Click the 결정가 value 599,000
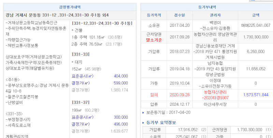273x138 pixels. (x=121, y=83)
